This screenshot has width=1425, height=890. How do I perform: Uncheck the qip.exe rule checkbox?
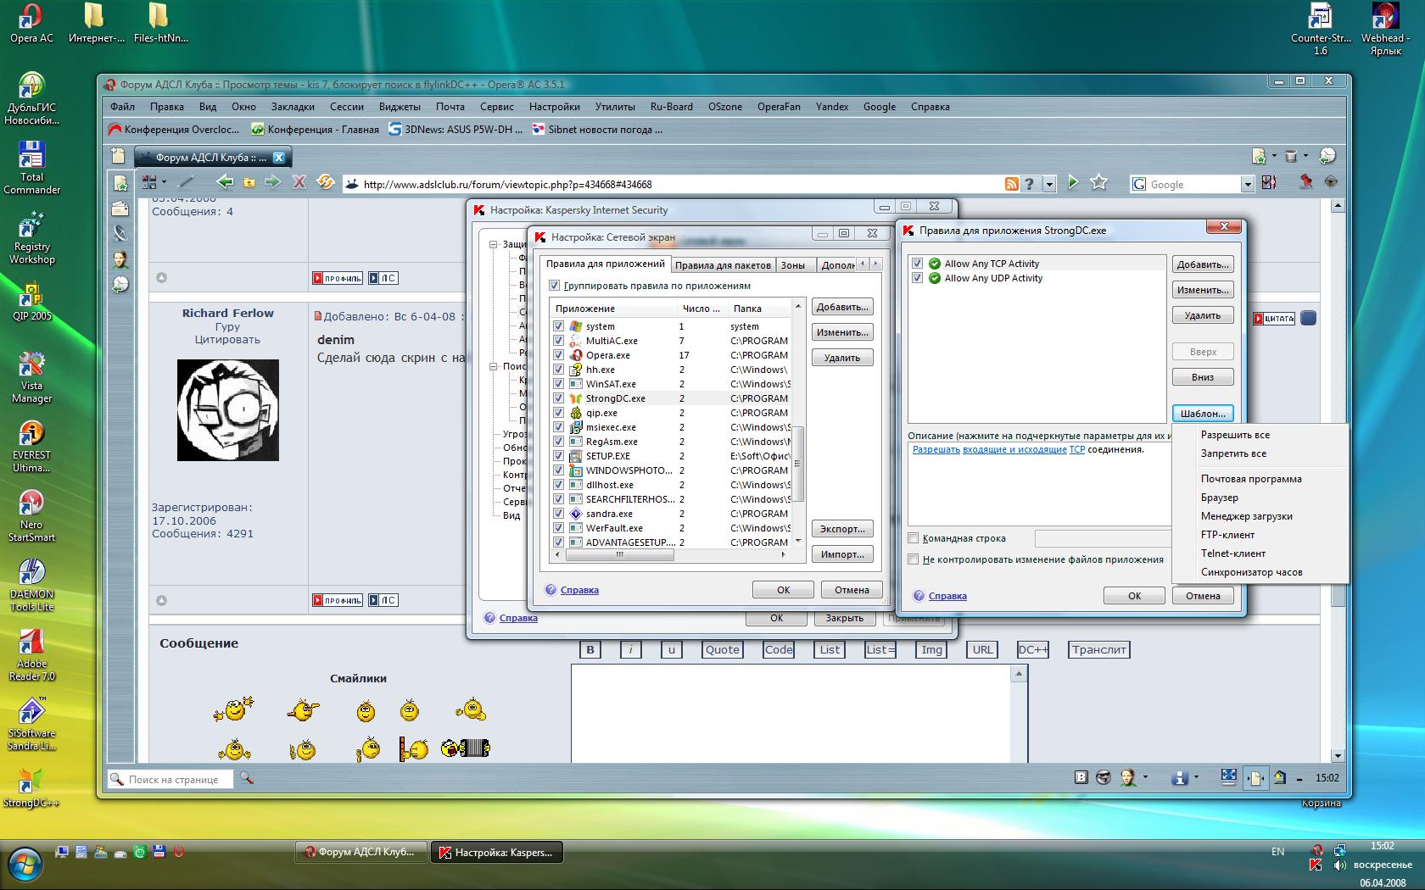[x=558, y=413]
